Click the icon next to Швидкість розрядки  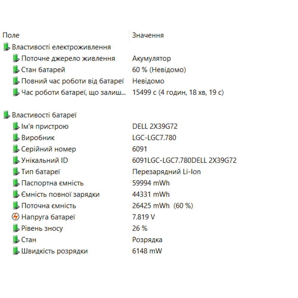point(16,251)
